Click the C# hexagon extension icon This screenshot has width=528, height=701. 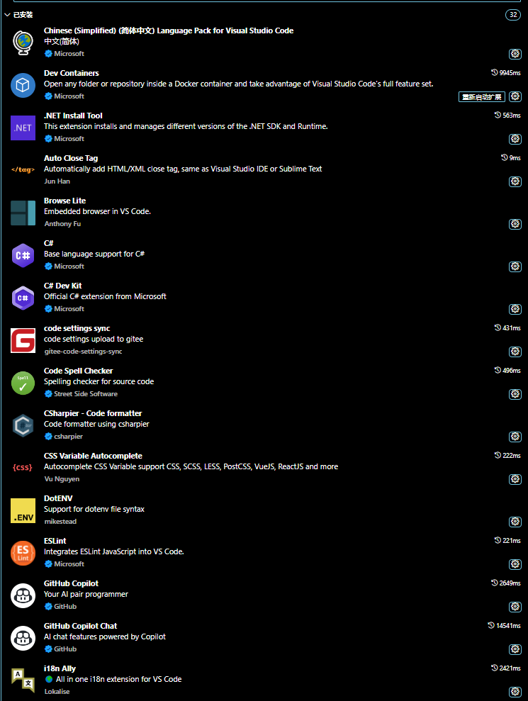[23, 255]
